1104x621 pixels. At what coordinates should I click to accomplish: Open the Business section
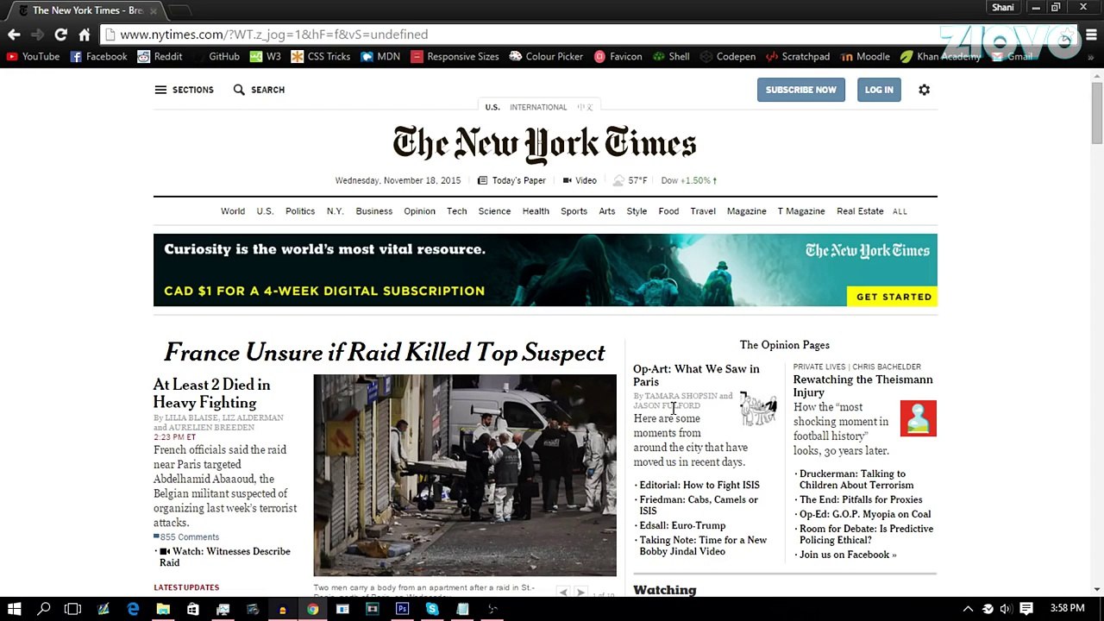tap(374, 211)
